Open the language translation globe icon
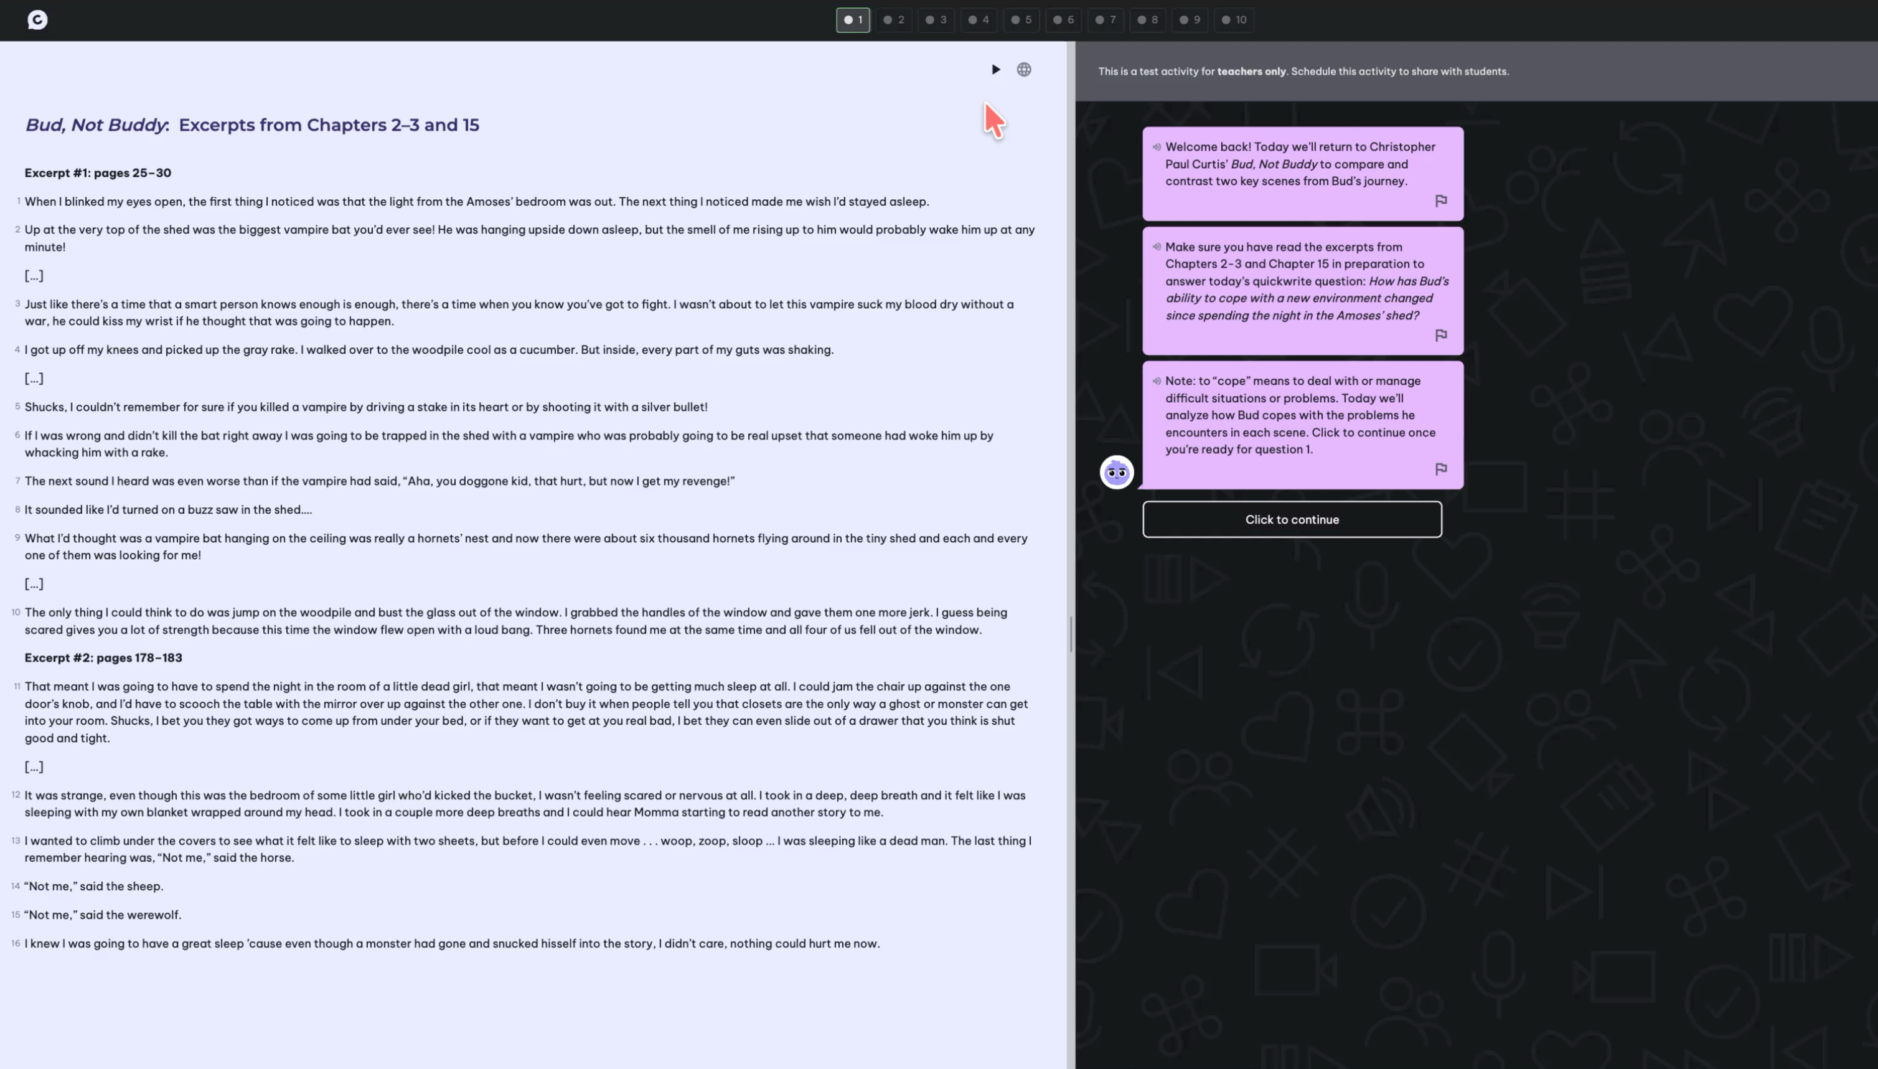The height and width of the screenshot is (1069, 1878). pos(1024,70)
